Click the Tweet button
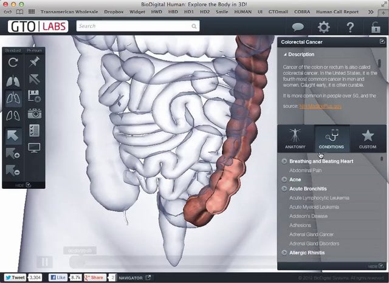 pos(13,277)
